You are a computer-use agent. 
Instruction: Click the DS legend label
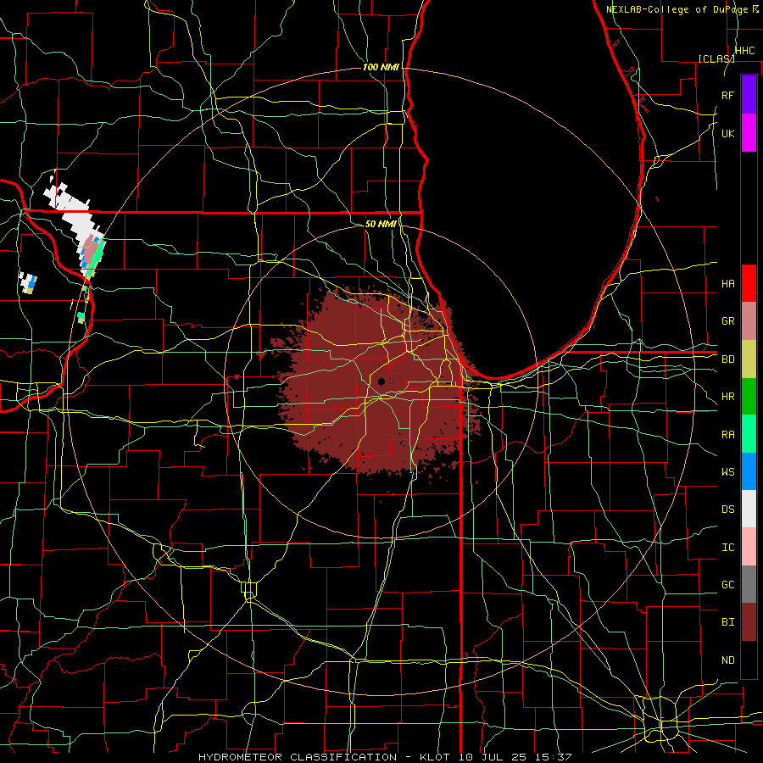click(727, 509)
